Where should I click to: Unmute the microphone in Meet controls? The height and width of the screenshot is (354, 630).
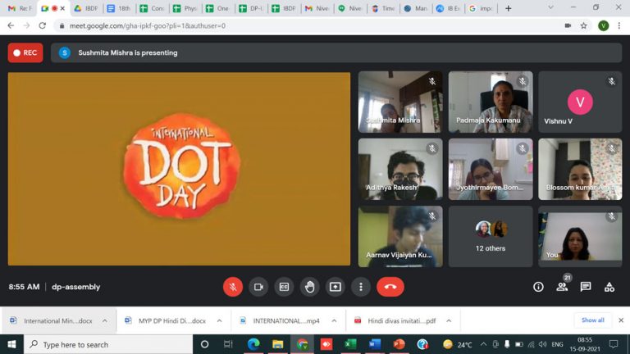pyautogui.click(x=233, y=287)
